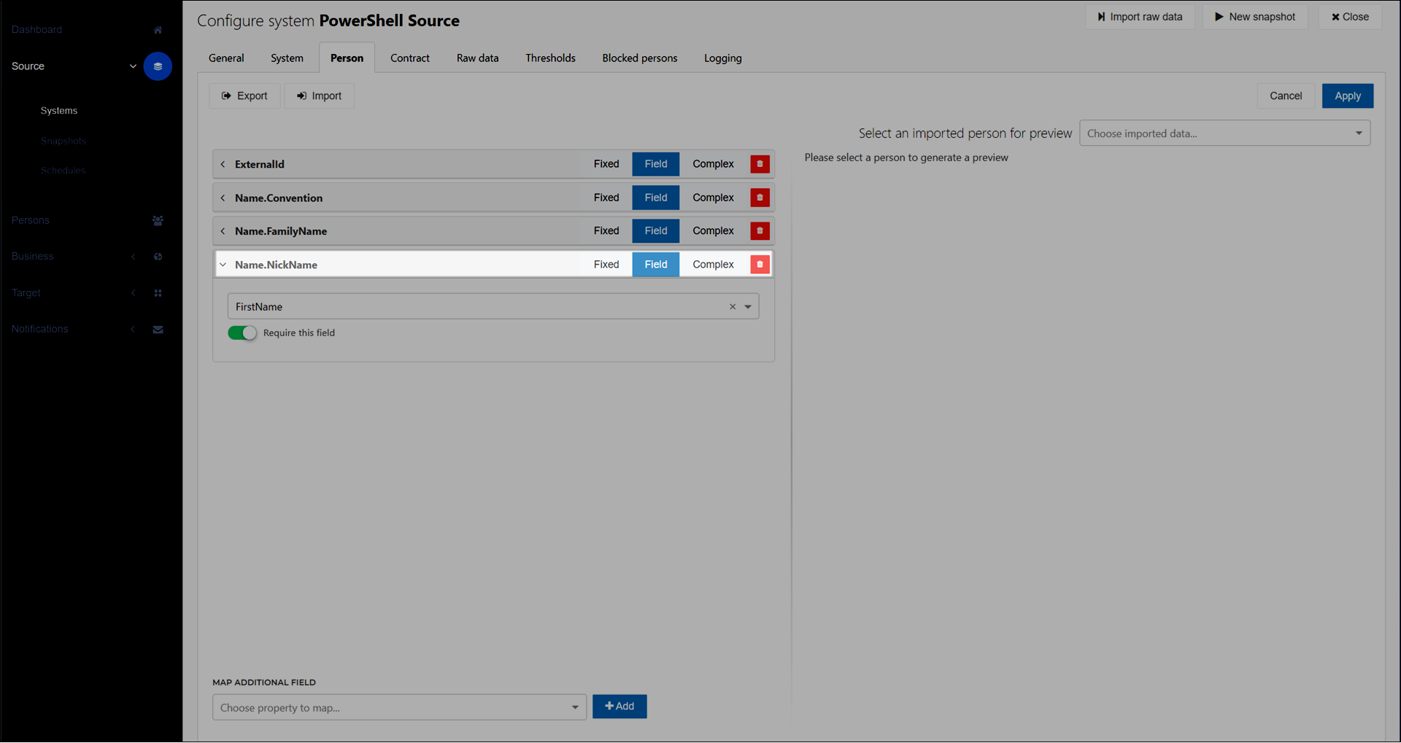Set ExternalId mode to Fixed
Image resolution: width=1401 pixels, height=743 pixels.
606,164
